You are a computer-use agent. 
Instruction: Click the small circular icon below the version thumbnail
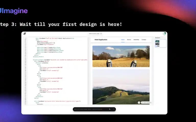tap(156, 46)
